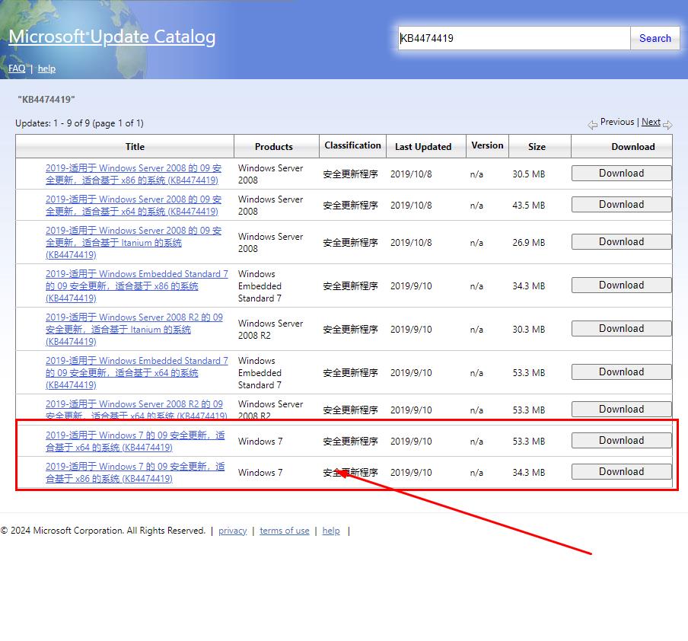The width and height of the screenshot is (688, 641).
Task: Download Server 2008 R2 x64 update
Action: click(x=621, y=409)
